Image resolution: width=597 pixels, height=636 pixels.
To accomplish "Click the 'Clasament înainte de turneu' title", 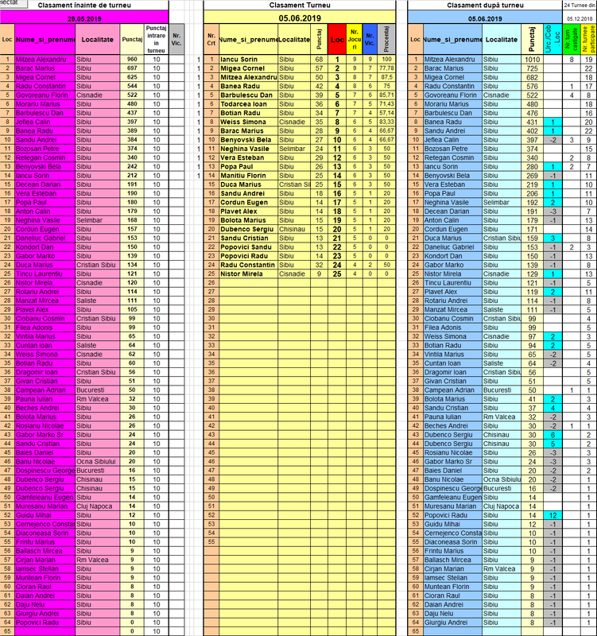I will (84, 6).
